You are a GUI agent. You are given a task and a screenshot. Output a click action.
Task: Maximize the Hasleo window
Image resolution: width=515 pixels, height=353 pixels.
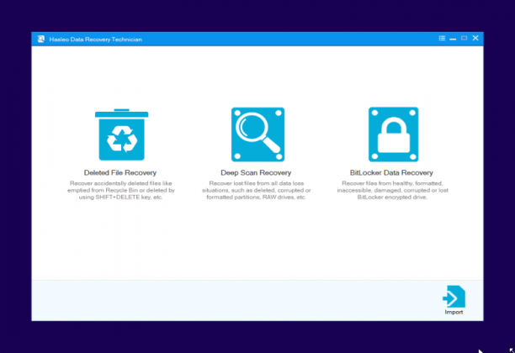click(465, 39)
